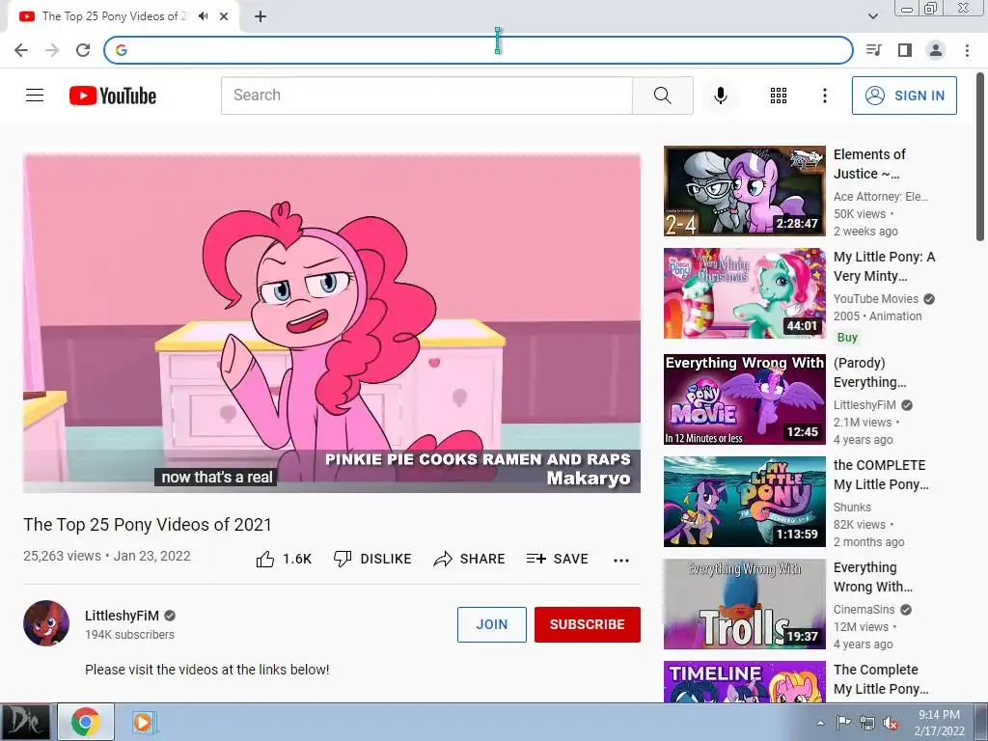The image size is (988, 741).
Task: Click the JOIN button
Action: click(491, 624)
